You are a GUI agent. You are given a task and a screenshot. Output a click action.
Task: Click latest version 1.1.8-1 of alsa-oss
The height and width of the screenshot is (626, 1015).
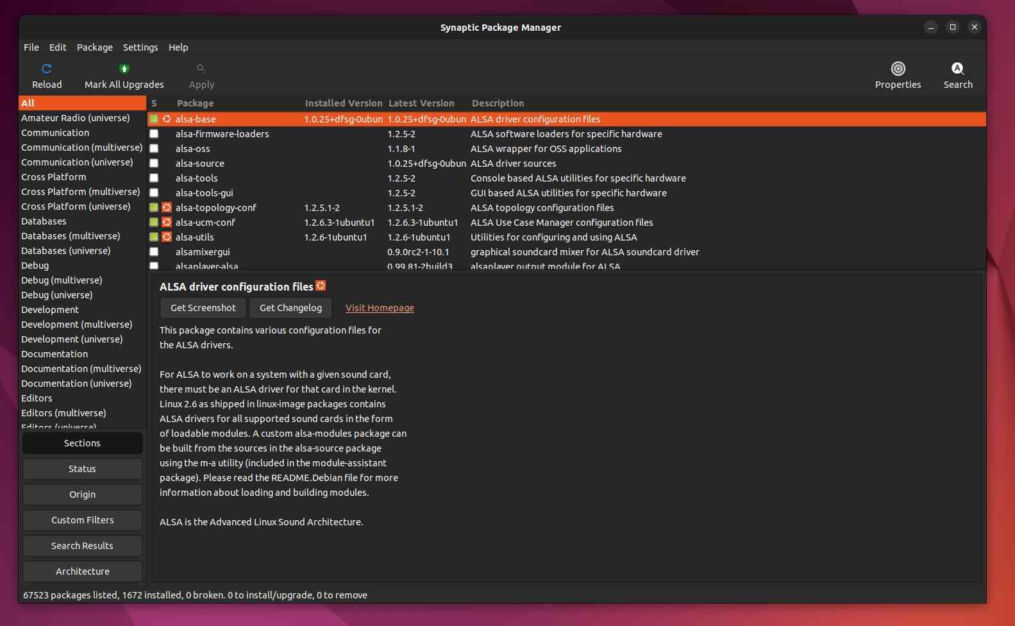(x=401, y=149)
